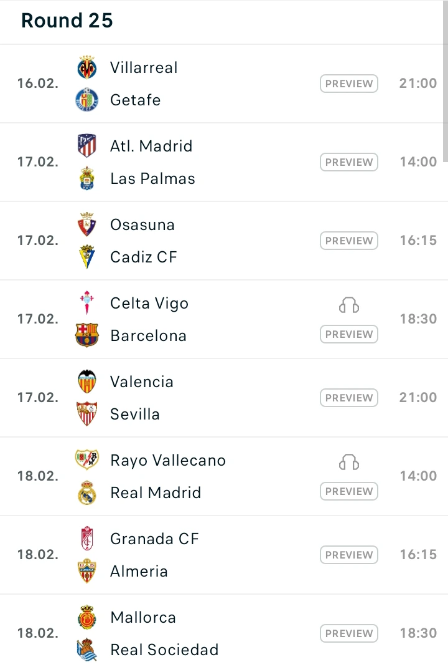Select the Granada CF match at 16:15
This screenshot has height=667, width=448.
coord(224,555)
